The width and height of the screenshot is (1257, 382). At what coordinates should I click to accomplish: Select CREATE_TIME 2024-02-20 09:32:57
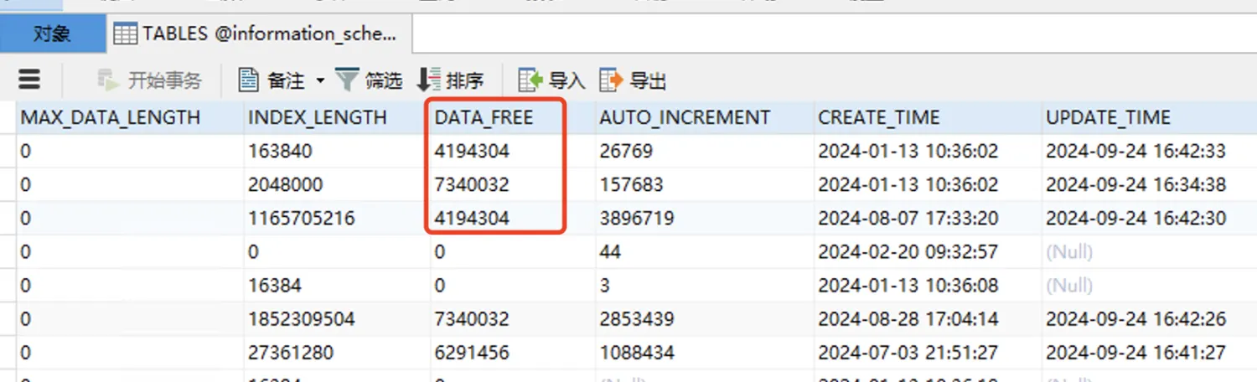928,251
